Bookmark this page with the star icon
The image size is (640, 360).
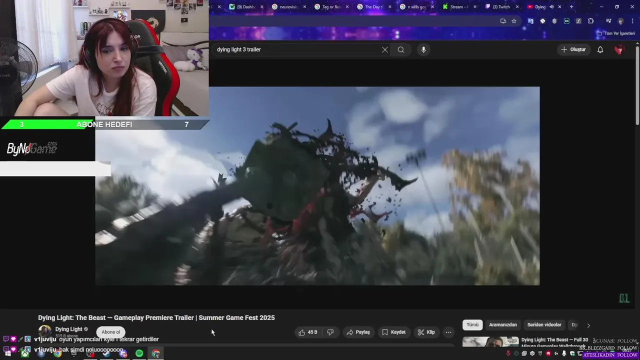(x=514, y=21)
